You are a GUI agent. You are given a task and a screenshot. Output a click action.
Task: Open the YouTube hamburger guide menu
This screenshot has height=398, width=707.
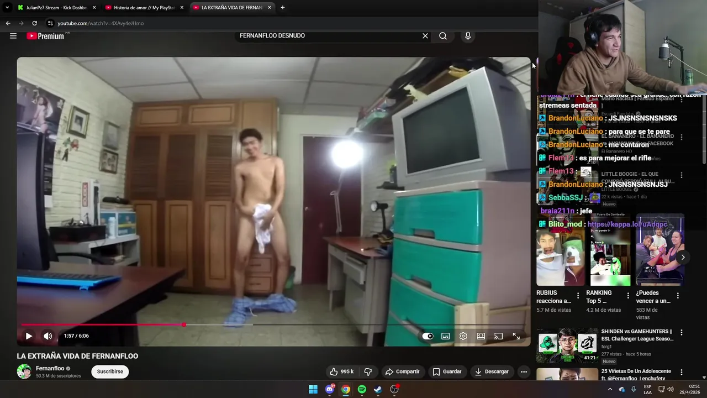coord(13,36)
